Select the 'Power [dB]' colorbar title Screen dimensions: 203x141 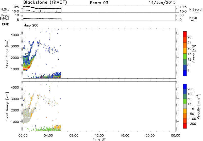click(194, 54)
